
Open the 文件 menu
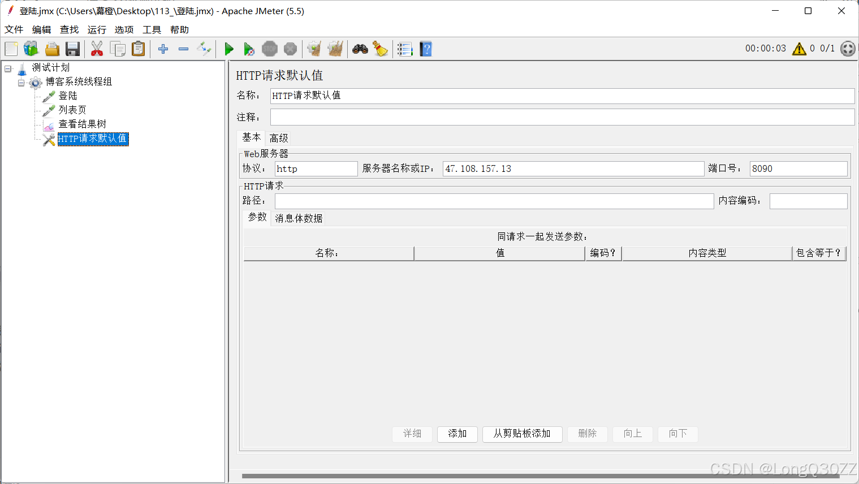coord(14,29)
